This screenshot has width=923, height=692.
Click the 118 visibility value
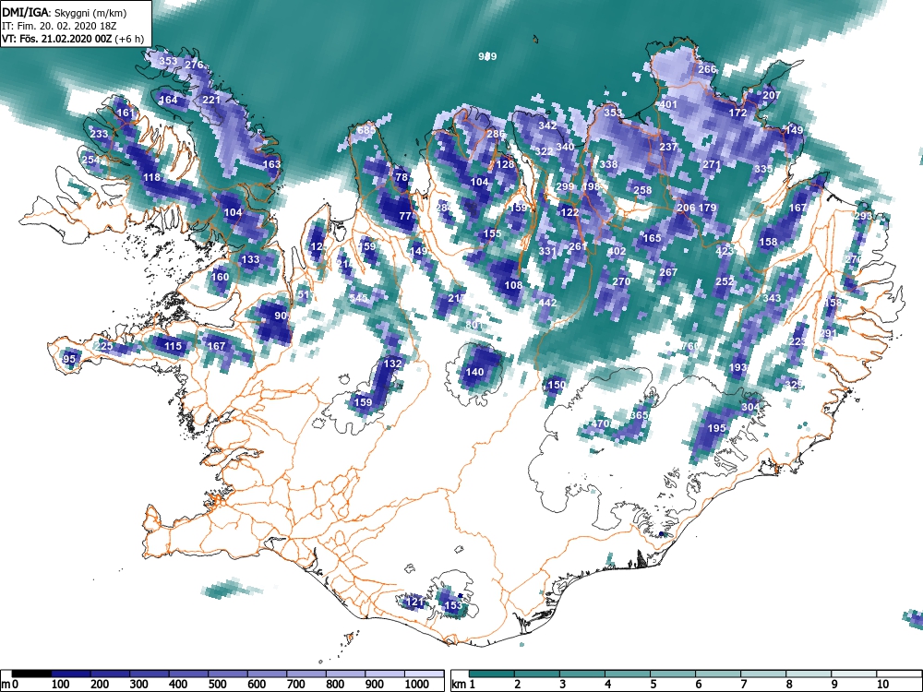tap(151, 178)
